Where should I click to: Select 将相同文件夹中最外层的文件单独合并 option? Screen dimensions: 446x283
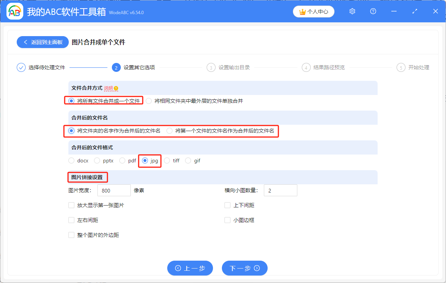[x=149, y=101]
